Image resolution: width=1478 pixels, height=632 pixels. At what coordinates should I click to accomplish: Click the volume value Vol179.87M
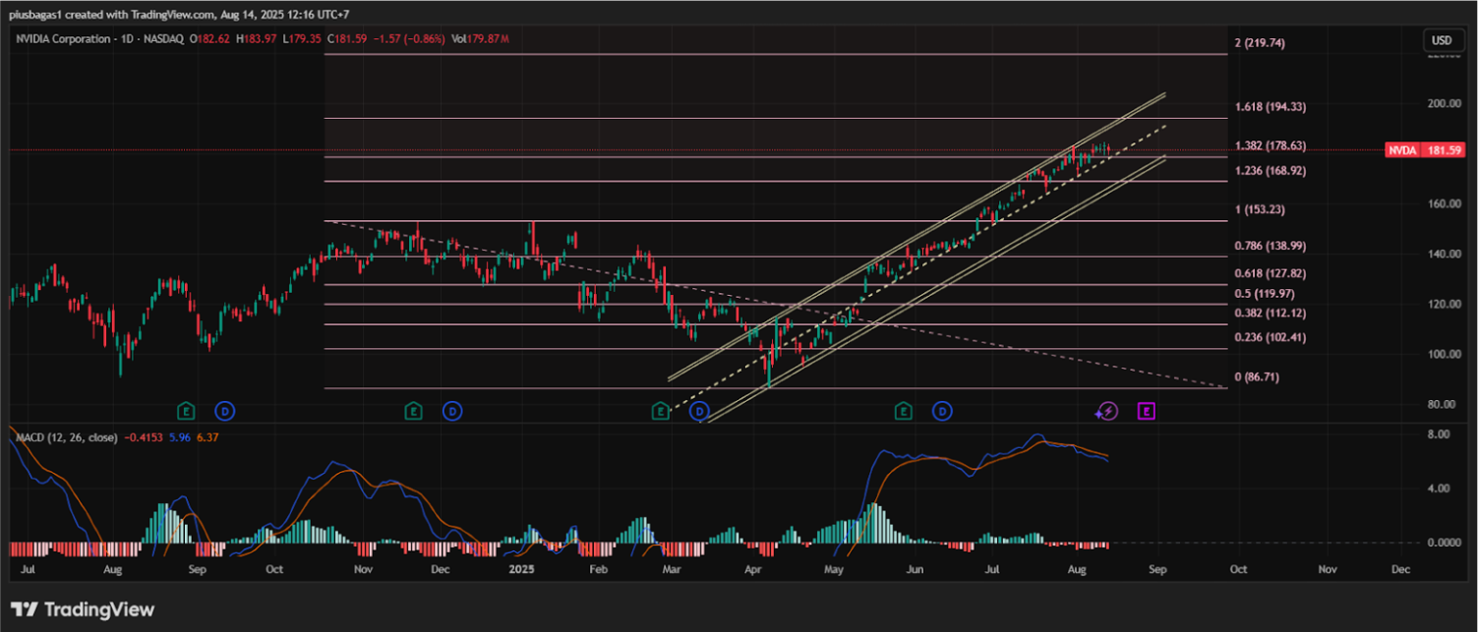[480, 38]
